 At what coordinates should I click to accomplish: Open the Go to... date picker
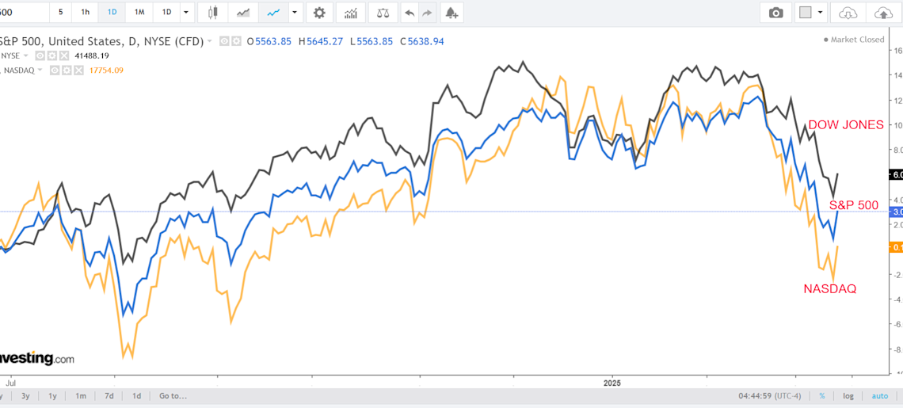tap(173, 396)
